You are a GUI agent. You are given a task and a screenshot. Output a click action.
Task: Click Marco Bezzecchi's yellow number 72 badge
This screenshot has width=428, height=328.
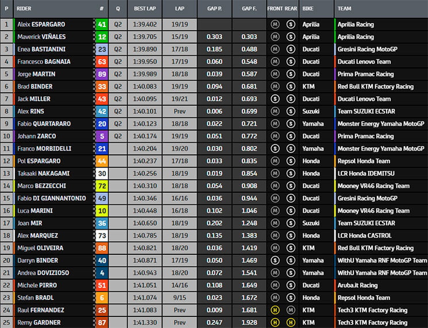pos(102,186)
